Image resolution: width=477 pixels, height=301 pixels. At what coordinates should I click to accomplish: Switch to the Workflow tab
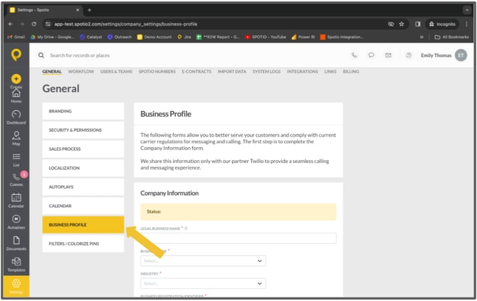(81, 71)
